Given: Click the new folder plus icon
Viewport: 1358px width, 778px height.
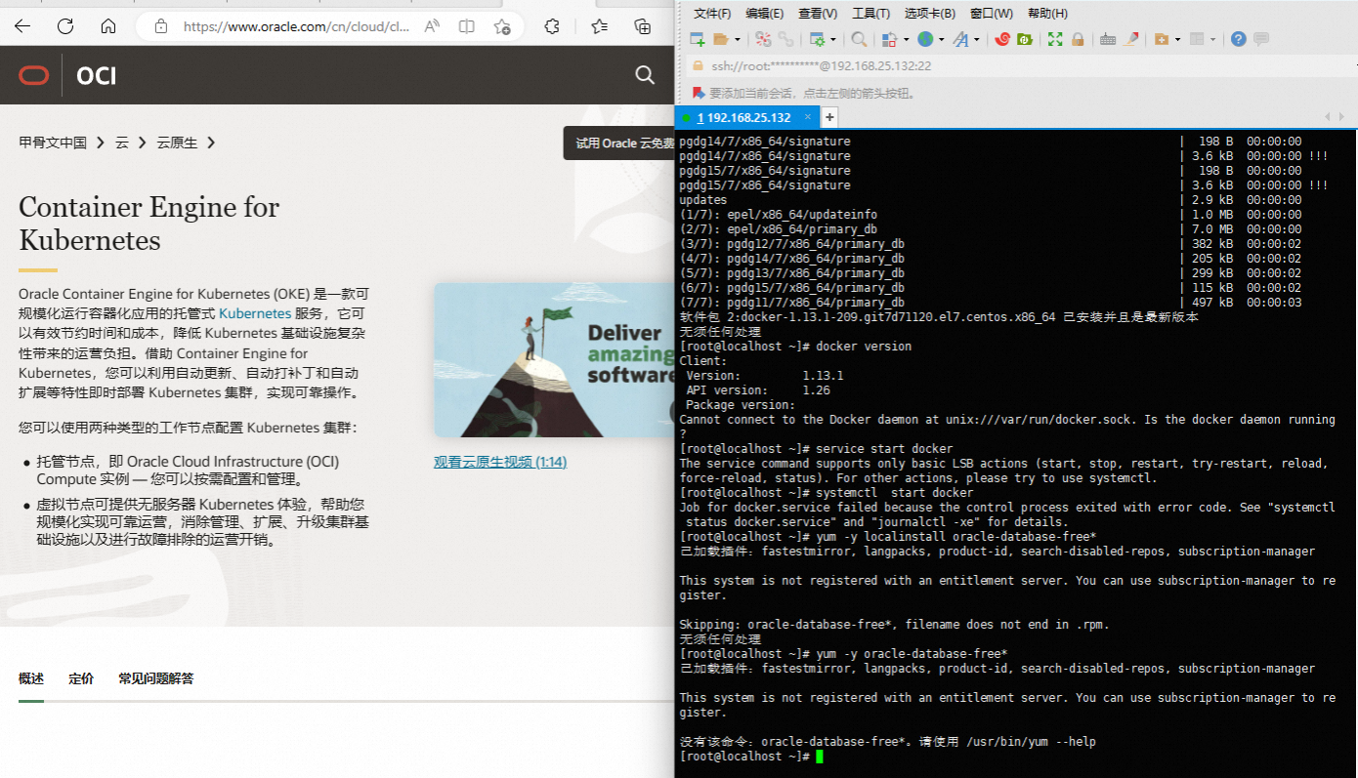Looking at the screenshot, I should pyautogui.click(x=1162, y=39).
